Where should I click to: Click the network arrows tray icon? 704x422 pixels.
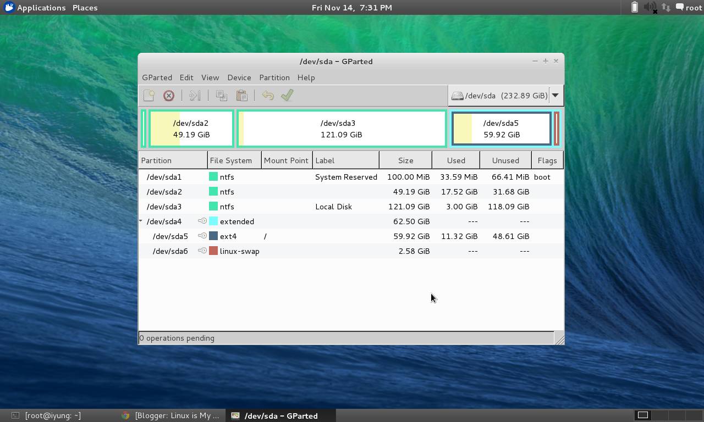[x=665, y=7]
